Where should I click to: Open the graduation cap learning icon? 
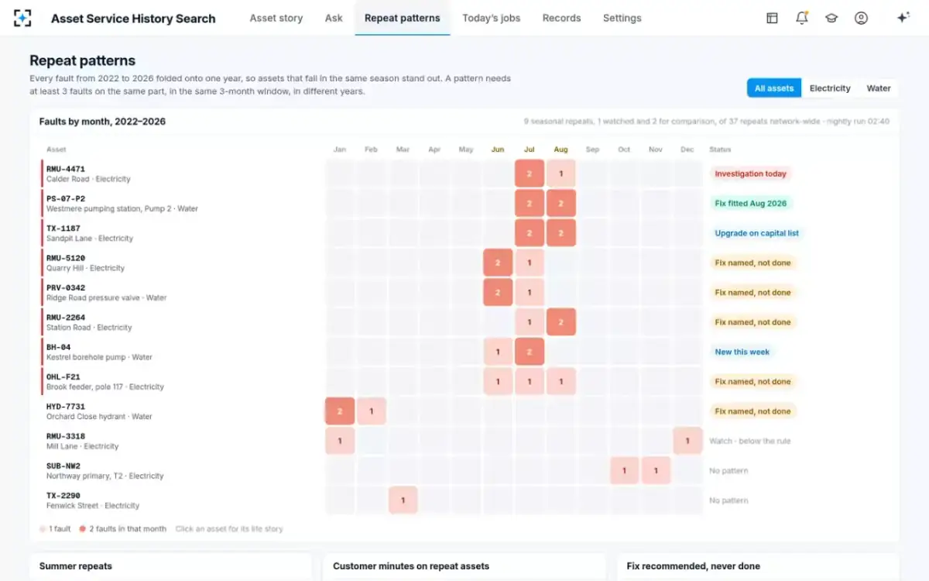pyautogui.click(x=831, y=18)
